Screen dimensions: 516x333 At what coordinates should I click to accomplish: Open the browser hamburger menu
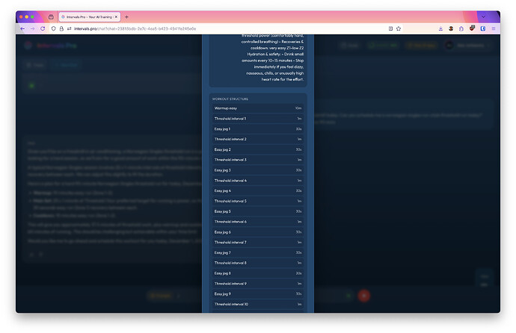(x=494, y=28)
